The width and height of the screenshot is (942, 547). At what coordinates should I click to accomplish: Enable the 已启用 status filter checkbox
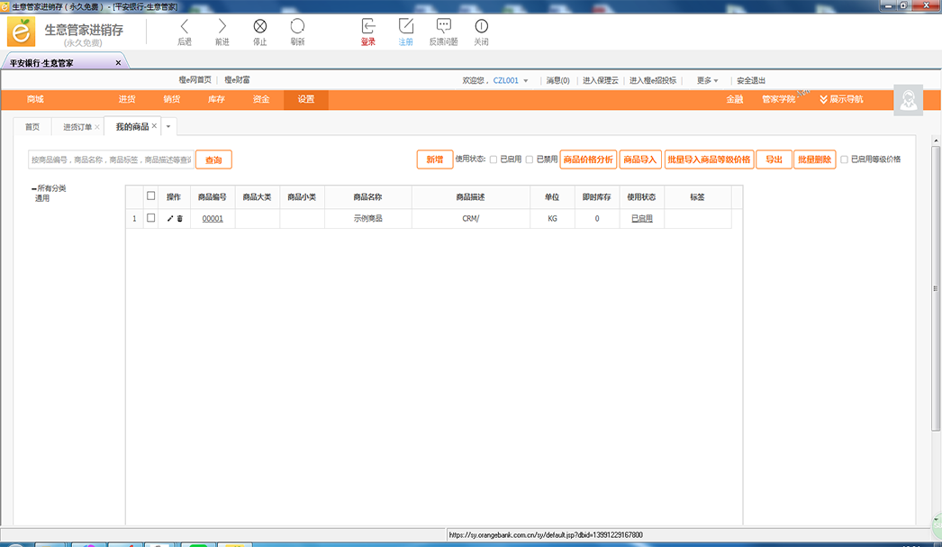click(494, 160)
